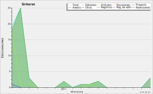Screen dimensions: 153x94
Task: Click the 10 y-axis value
Action: click(x=9, y=56)
